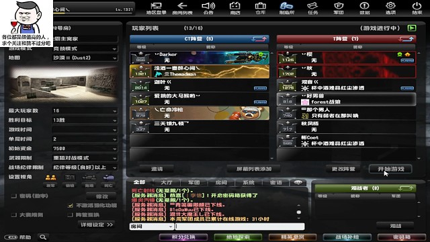Click into the chat message input field
430x242 pixels.
(240, 227)
